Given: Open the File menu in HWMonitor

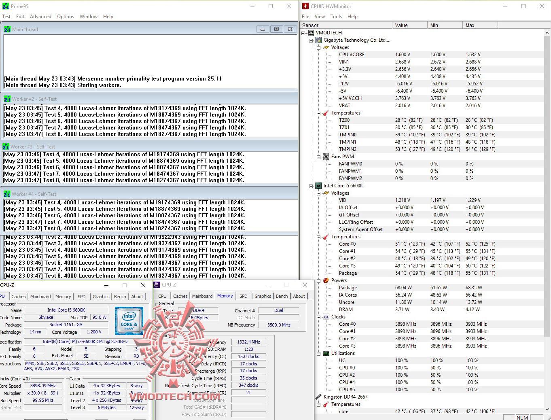Looking at the screenshot, I should click(x=305, y=17).
